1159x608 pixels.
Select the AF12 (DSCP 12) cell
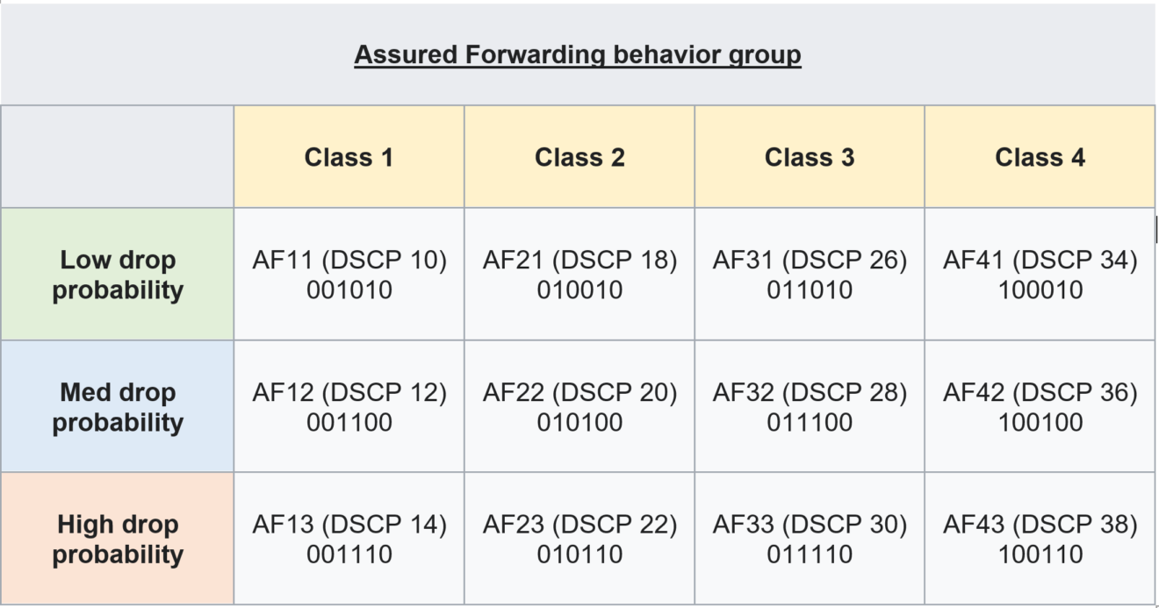pyautogui.click(x=349, y=407)
